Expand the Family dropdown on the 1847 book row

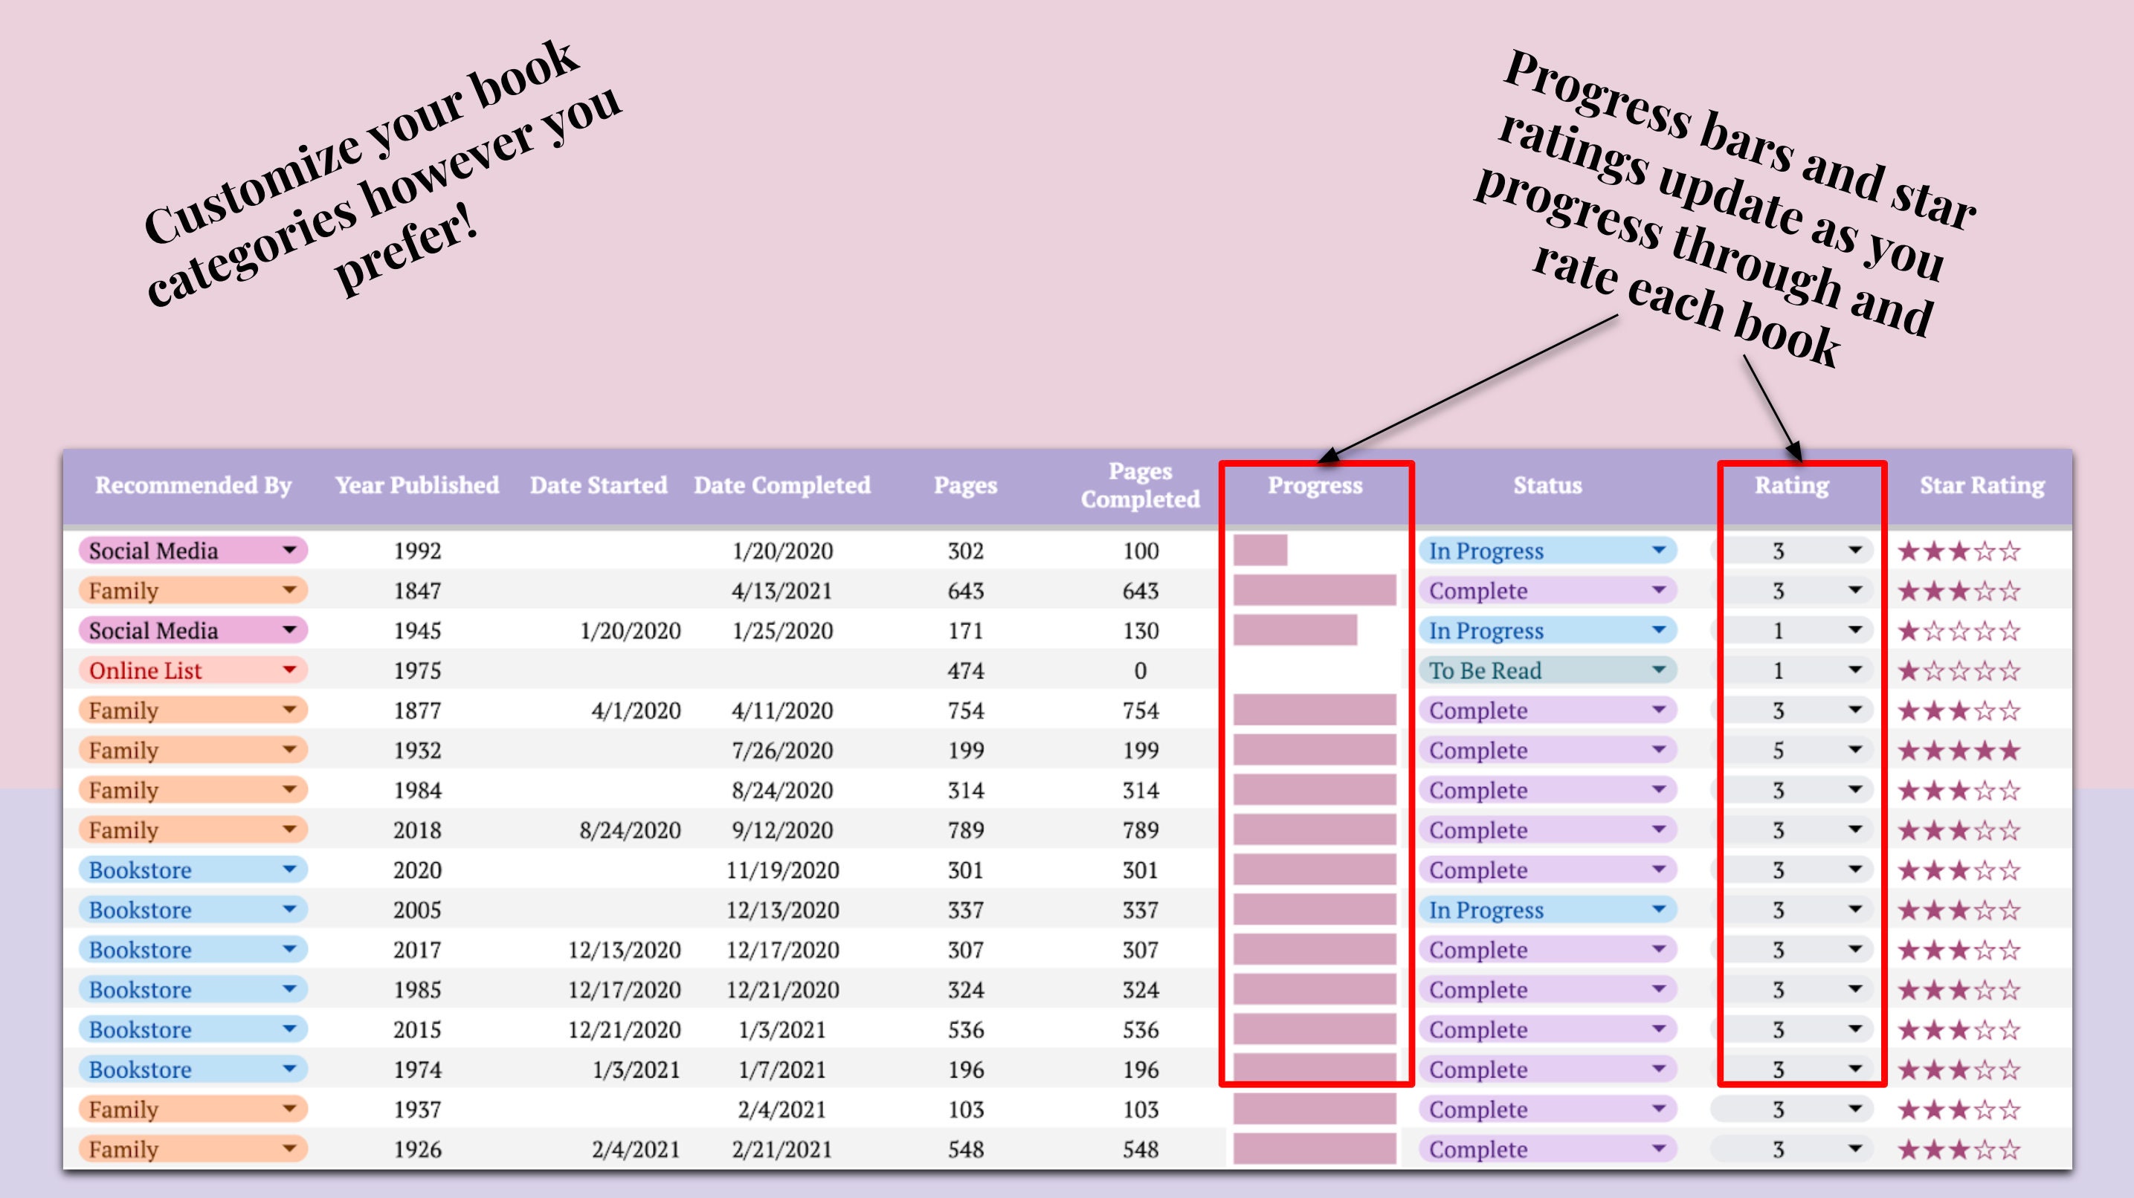(x=291, y=590)
